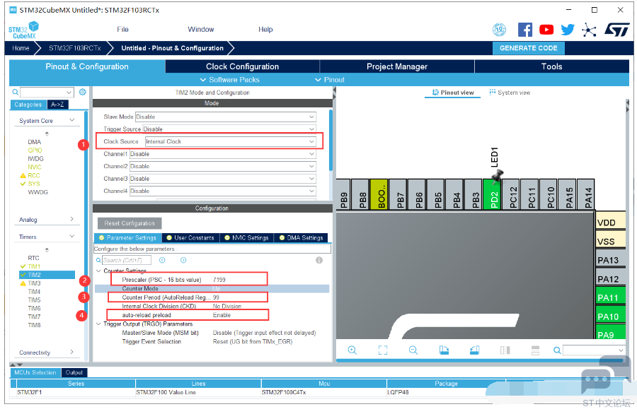Screen dimensions: 637x414
Task: Collapse the Counter Settings group
Action: point(98,271)
